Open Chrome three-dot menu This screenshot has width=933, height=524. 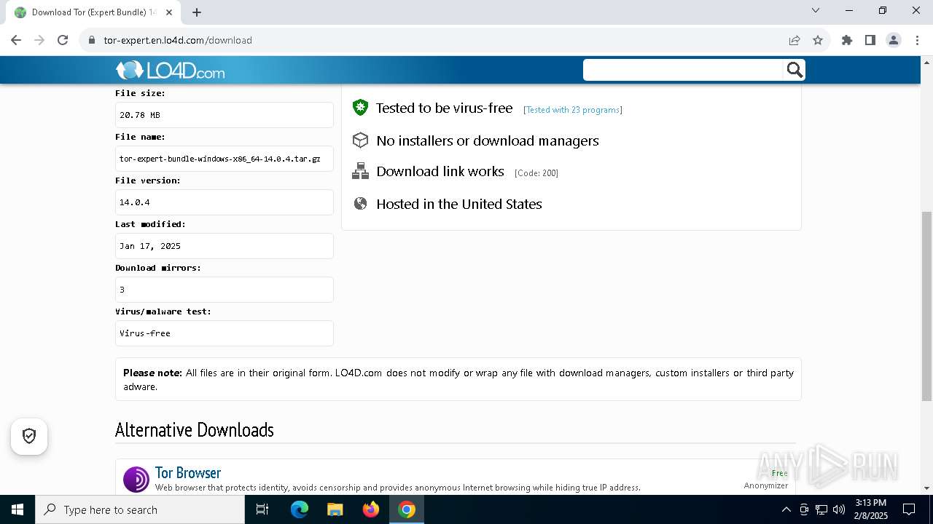[x=917, y=40]
